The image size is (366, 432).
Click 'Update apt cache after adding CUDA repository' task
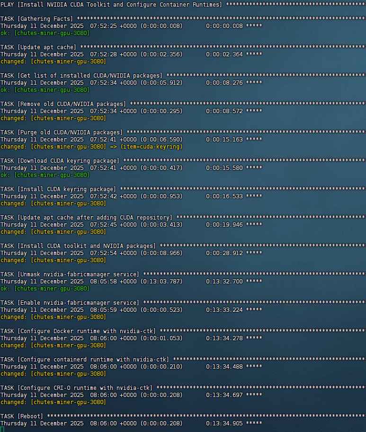(x=86, y=218)
